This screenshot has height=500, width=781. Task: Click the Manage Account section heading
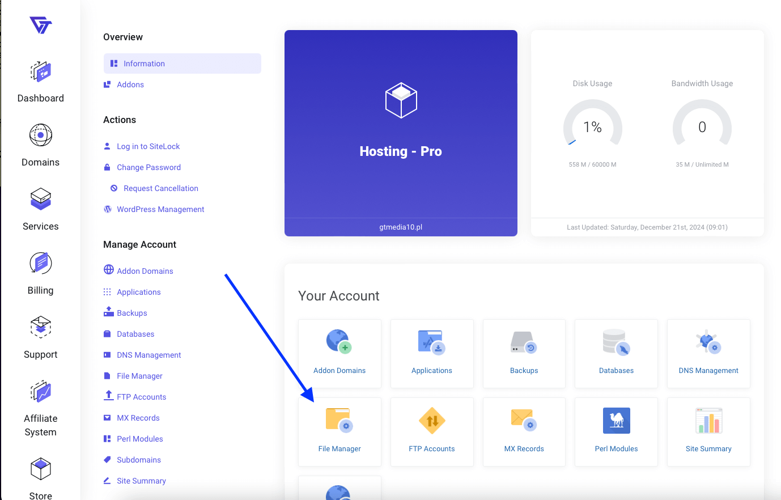(x=139, y=244)
